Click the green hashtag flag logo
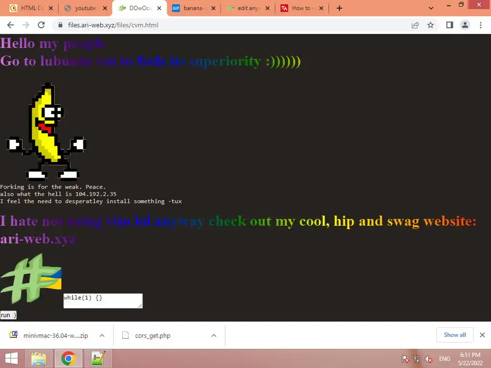The height and width of the screenshot is (368, 491). [31, 278]
